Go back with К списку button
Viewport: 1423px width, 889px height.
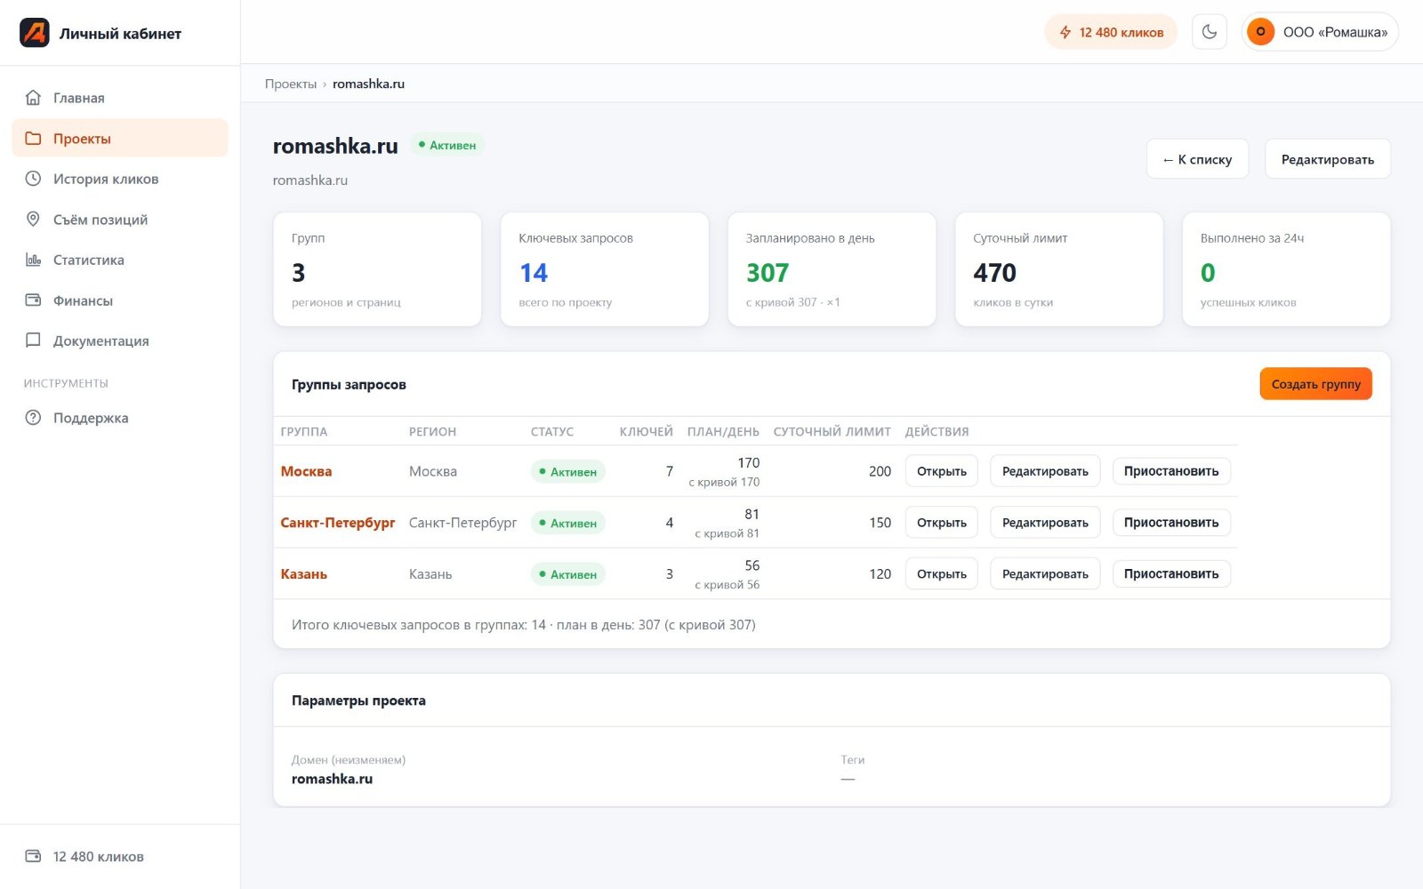point(1197,159)
